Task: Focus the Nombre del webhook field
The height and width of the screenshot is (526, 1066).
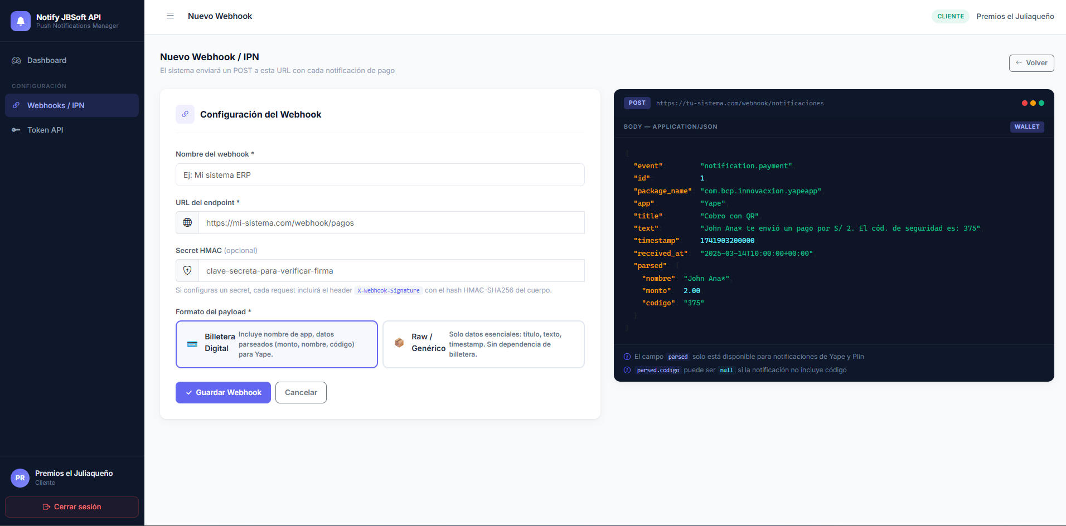Action: click(380, 175)
